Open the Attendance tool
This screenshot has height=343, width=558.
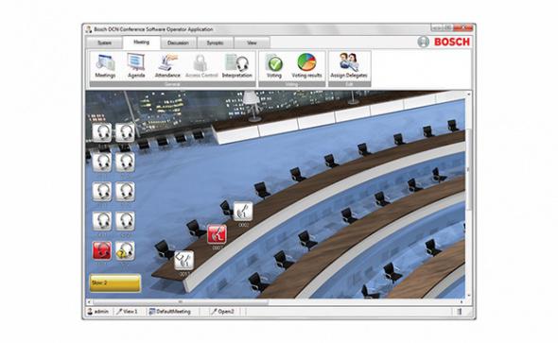click(167, 66)
